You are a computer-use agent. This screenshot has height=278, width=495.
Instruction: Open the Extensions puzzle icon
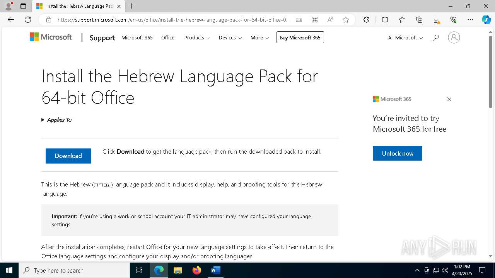(x=366, y=20)
